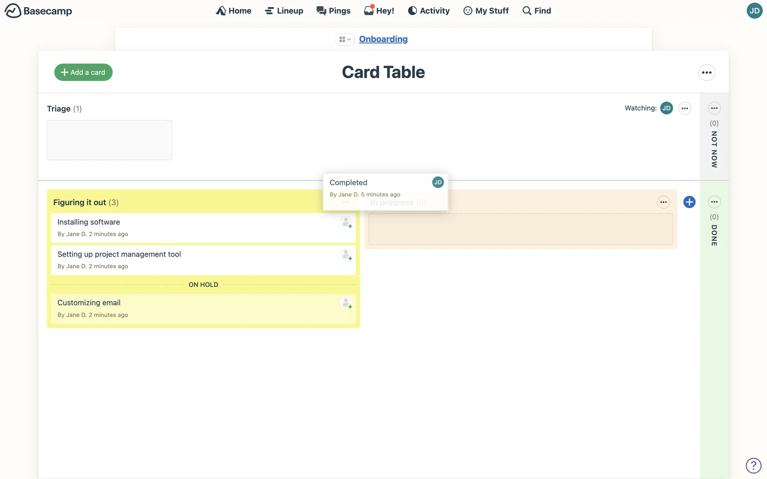This screenshot has width=767, height=479.
Task: Open the Activity feed
Action: (429, 11)
